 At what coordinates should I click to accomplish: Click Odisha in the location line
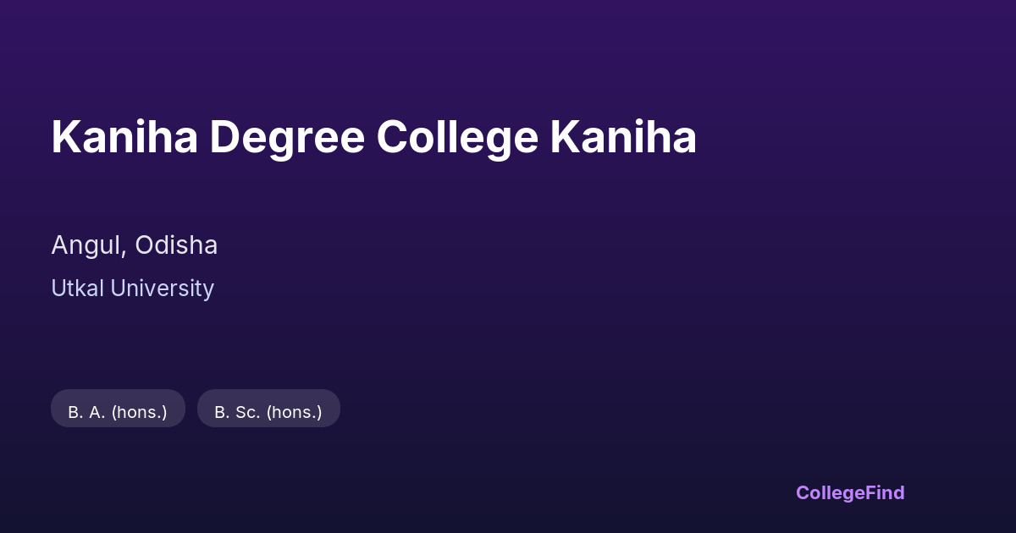176,245
